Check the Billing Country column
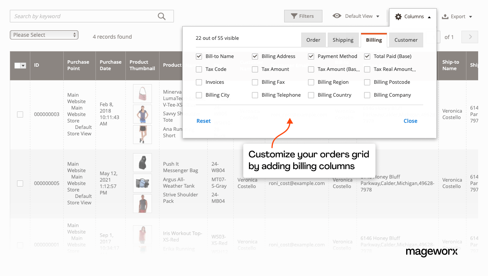This screenshot has height=276, width=488. [311, 95]
